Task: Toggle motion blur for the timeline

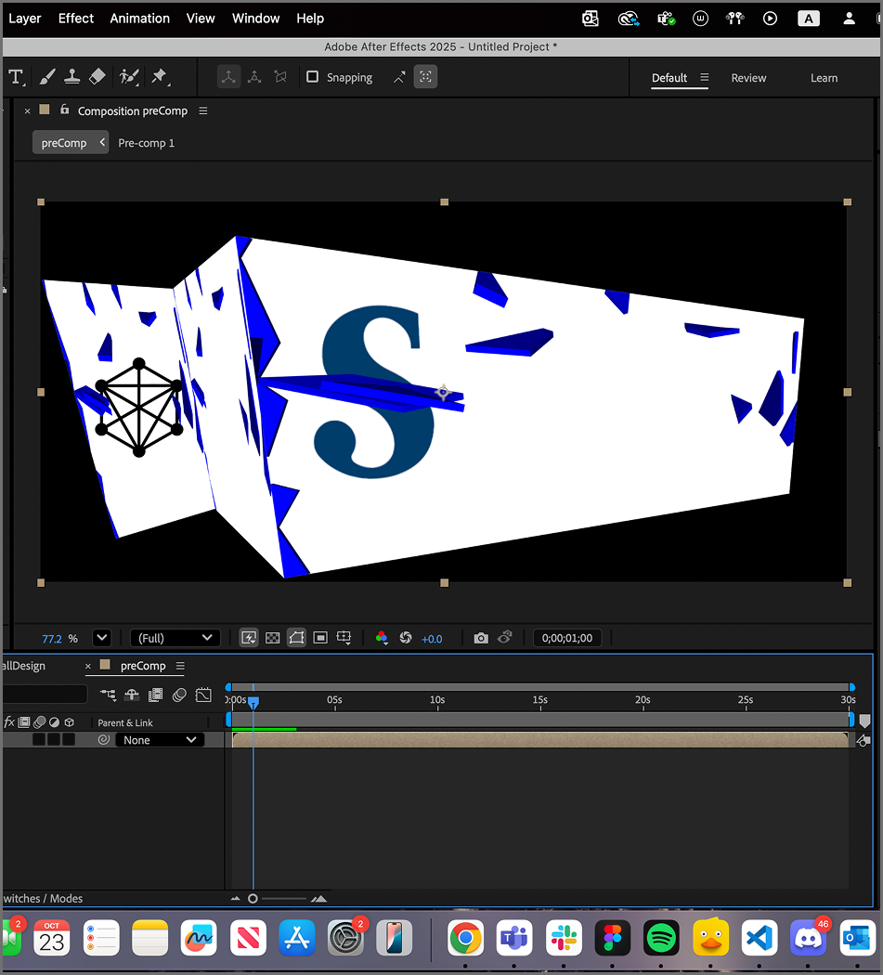Action: [178, 695]
